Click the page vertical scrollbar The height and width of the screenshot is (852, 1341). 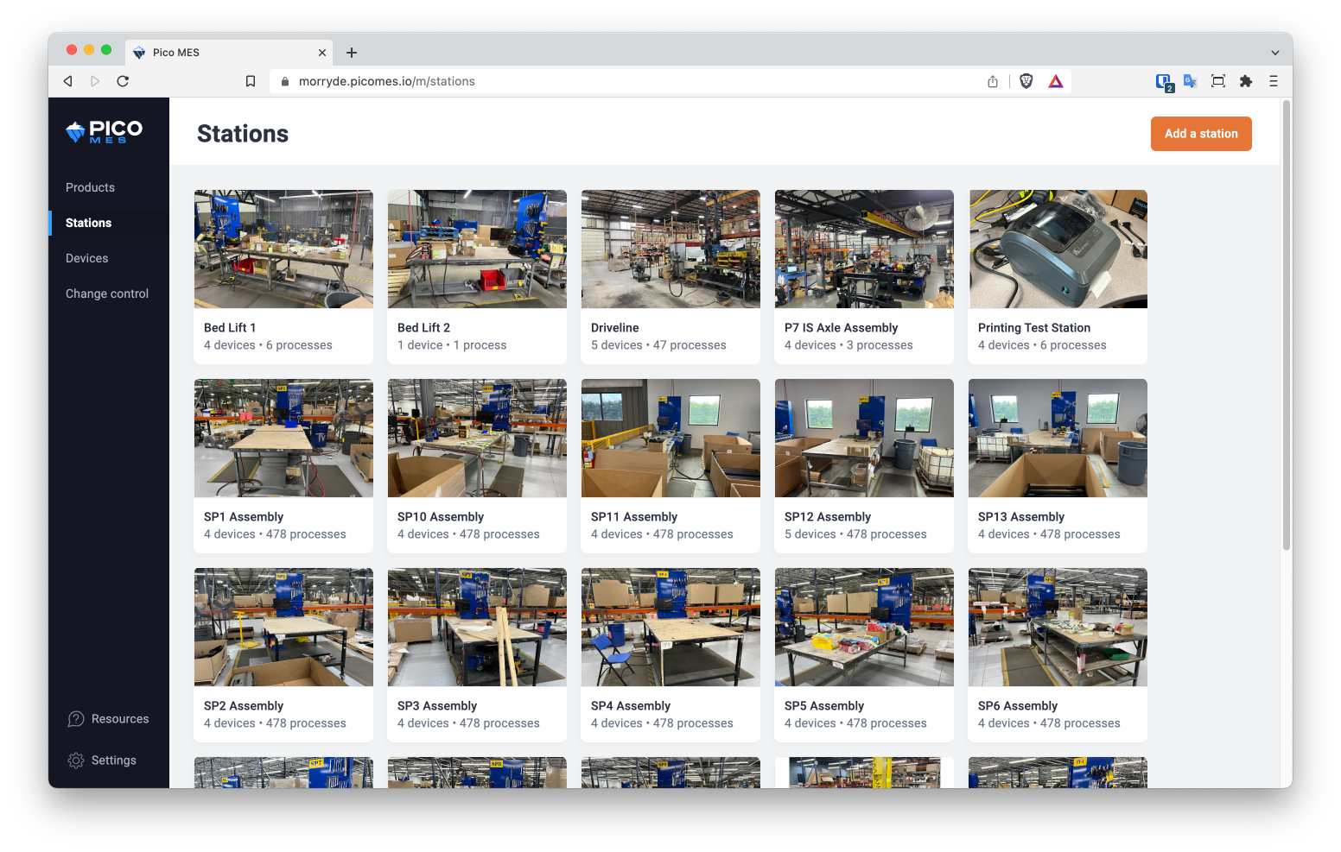click(x=1286, y=328)
